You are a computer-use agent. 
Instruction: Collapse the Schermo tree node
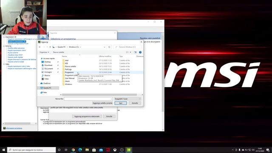(4, 46)
